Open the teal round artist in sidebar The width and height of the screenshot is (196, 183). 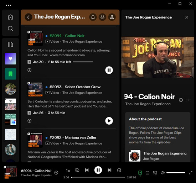(x=10, y=150)
